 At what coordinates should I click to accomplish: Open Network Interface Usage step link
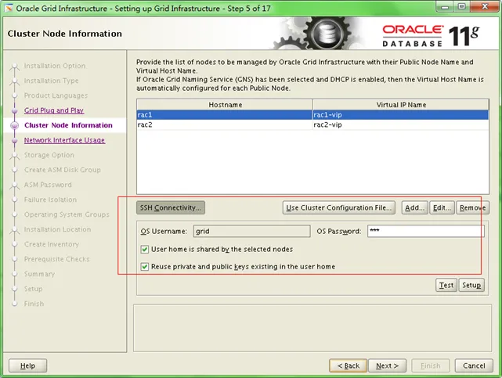pyautogui.click(x=64, y=140)
